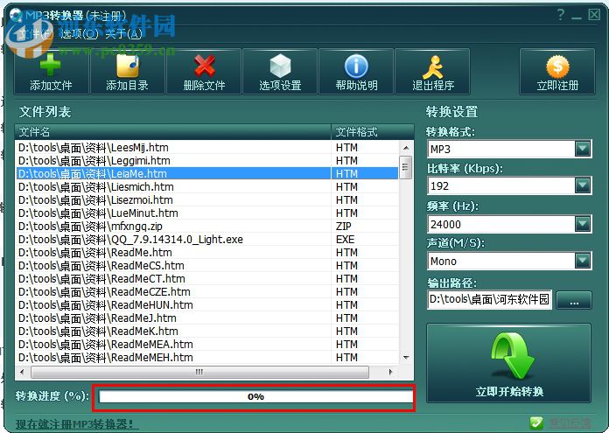Open 选项设置 cube icon
The height and width of the screenshot is (433, 609).
(280, 66)
